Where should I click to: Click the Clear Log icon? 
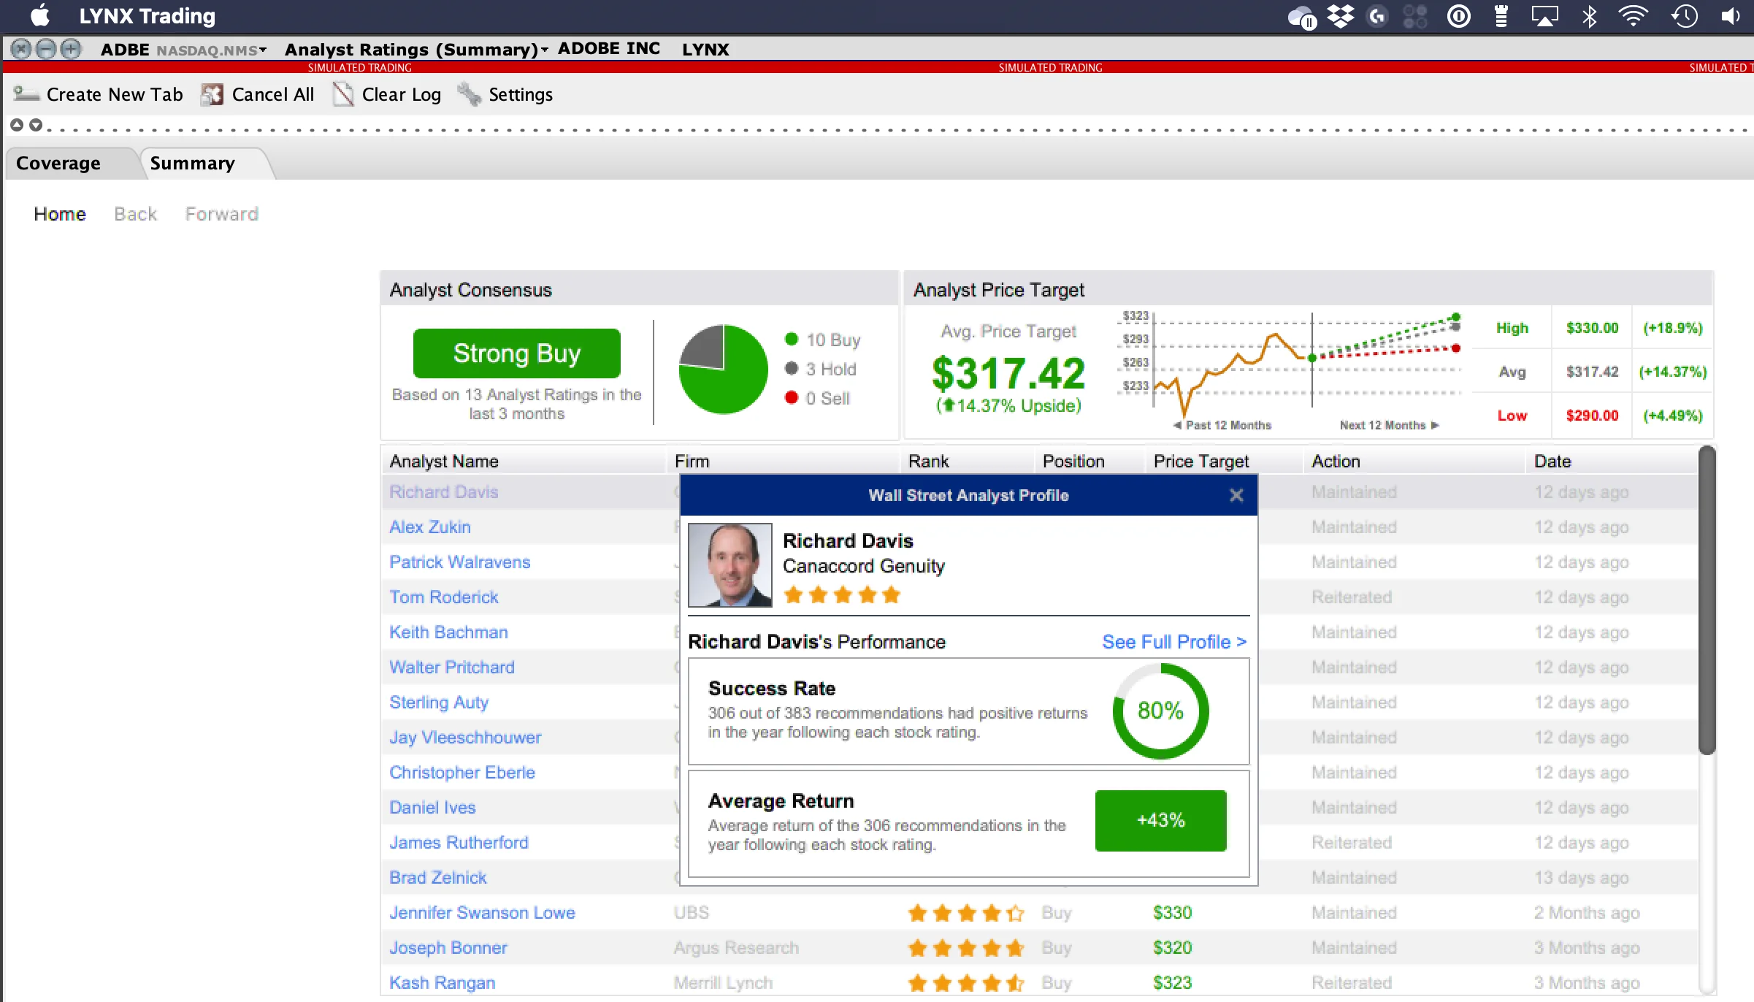pos(343,94)
